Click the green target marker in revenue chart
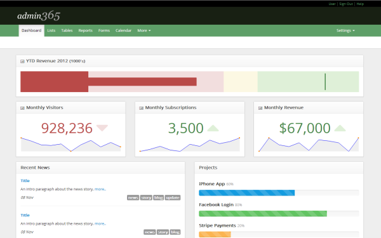Viewport: 381px width, 238px height. [325, 82]
